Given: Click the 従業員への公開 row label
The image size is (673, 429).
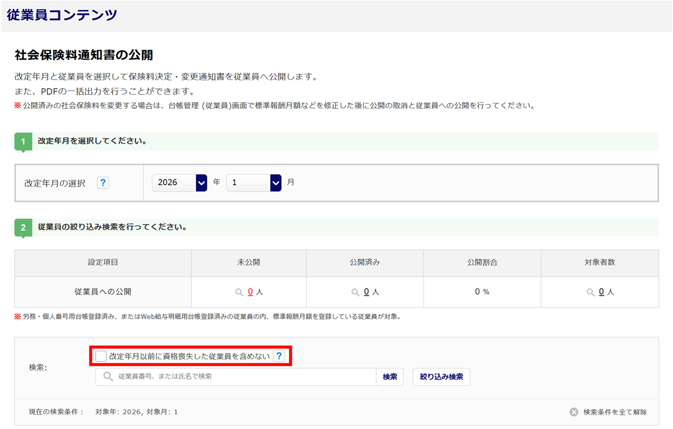Looking at the screenshot, I should (103, 292).
